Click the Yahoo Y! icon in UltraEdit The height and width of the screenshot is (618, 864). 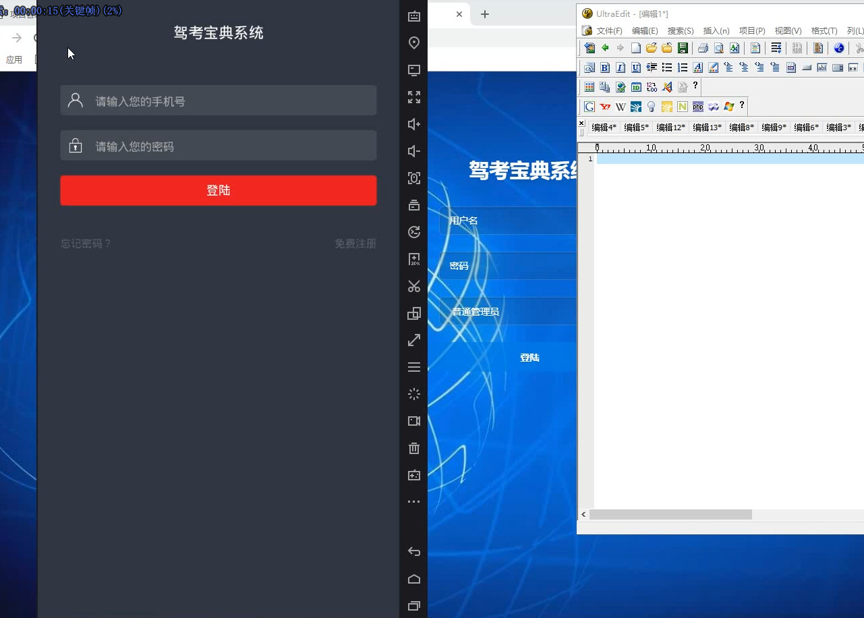tap(605, 107)
